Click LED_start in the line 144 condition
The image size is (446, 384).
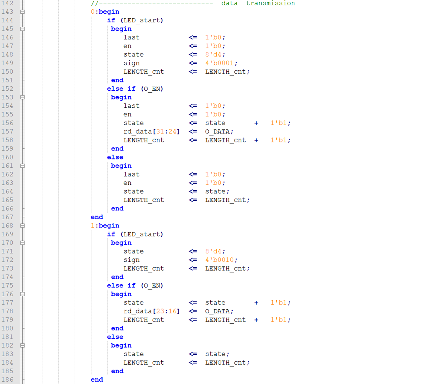click(x=142, y=20)
